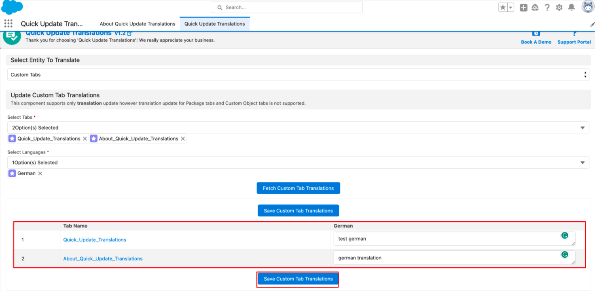Edit the 'german translation' text field
This screenshot has width=595, height=292.
click(x=454, y=258)
